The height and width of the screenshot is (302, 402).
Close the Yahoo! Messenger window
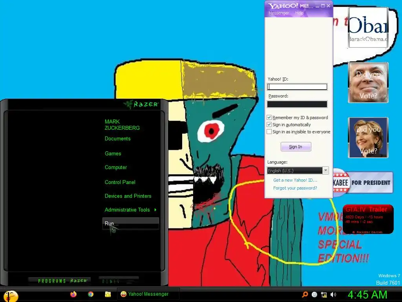pos(329,6)
